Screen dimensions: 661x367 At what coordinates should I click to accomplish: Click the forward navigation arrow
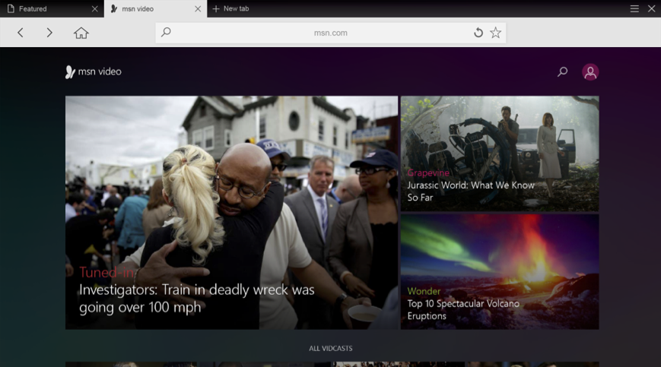point(49,33)
